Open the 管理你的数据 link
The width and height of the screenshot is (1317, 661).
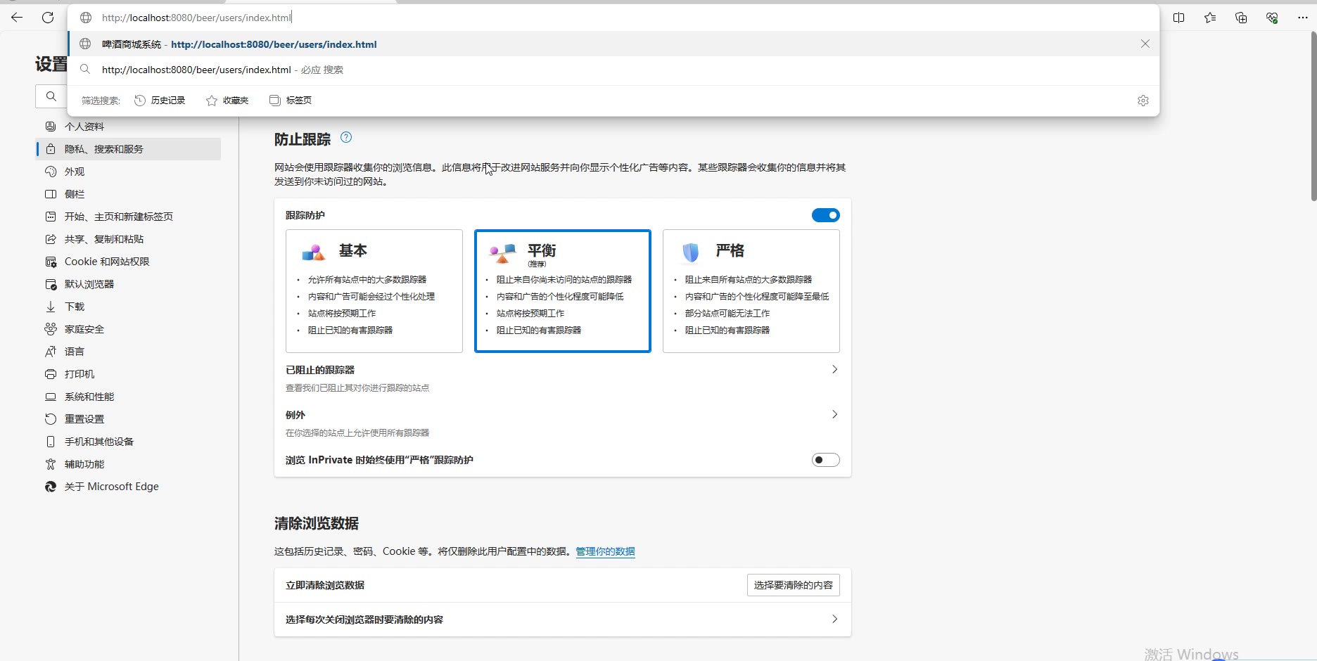pyautogui.click(x=606, y=551)
